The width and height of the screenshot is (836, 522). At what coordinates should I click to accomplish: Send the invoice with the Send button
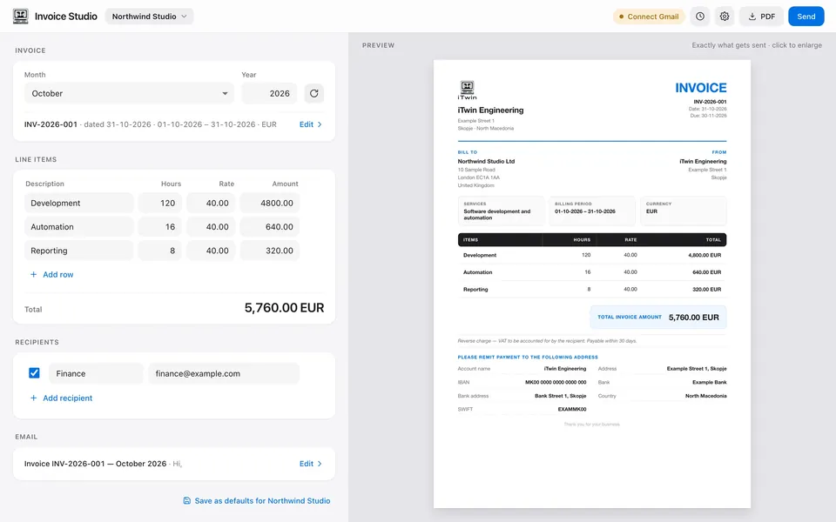point(806,17)
